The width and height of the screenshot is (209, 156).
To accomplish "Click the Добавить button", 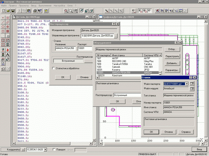I will (172, 63).
